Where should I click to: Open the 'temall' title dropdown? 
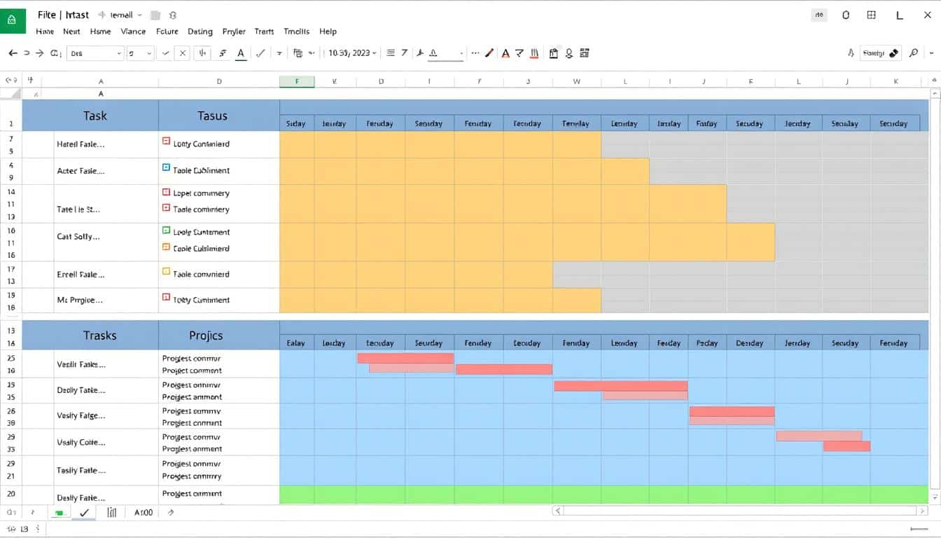pyautogui.click(x=126, y=15)
